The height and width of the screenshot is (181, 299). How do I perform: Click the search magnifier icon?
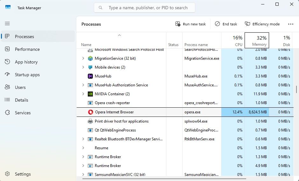[x=101, y=8]
